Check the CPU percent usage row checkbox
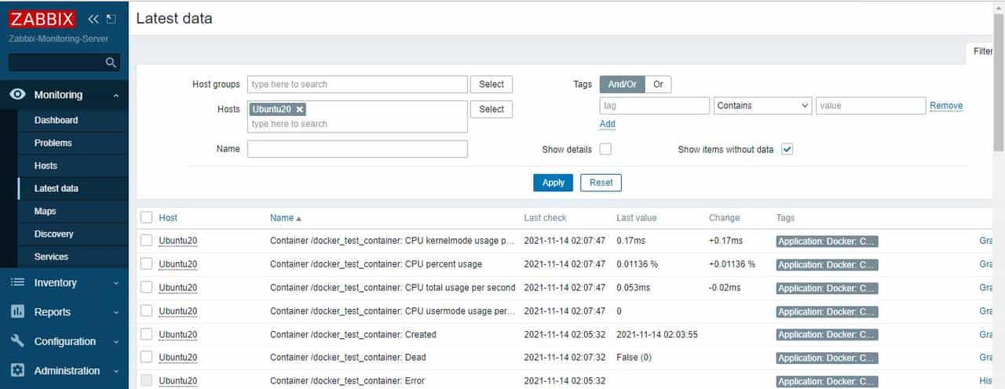 (146, 264)
